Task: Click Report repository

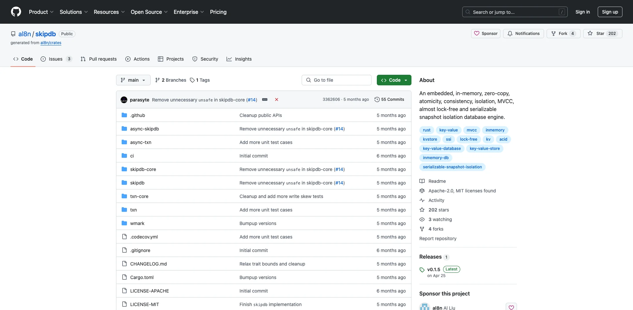Action: coord(438,239)
